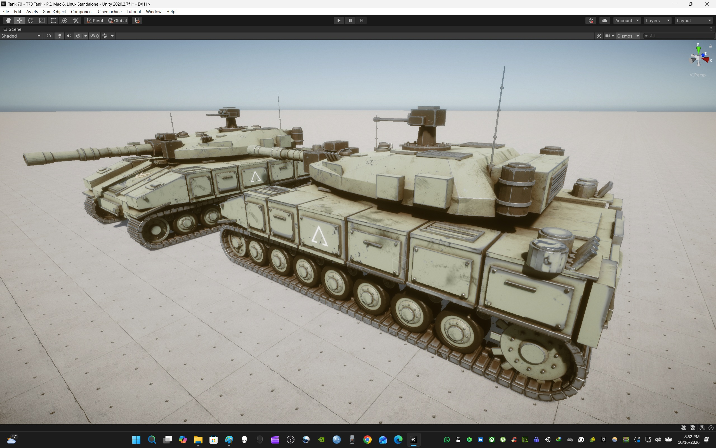This screenshot has width=716, height=448.
Task: Toggle scene lighting
Action: click(60, 36)
